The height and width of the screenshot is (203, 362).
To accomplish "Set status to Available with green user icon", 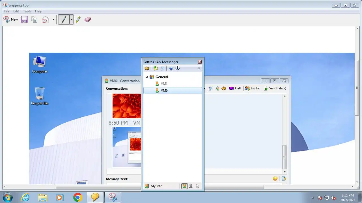I will [184, 186].
